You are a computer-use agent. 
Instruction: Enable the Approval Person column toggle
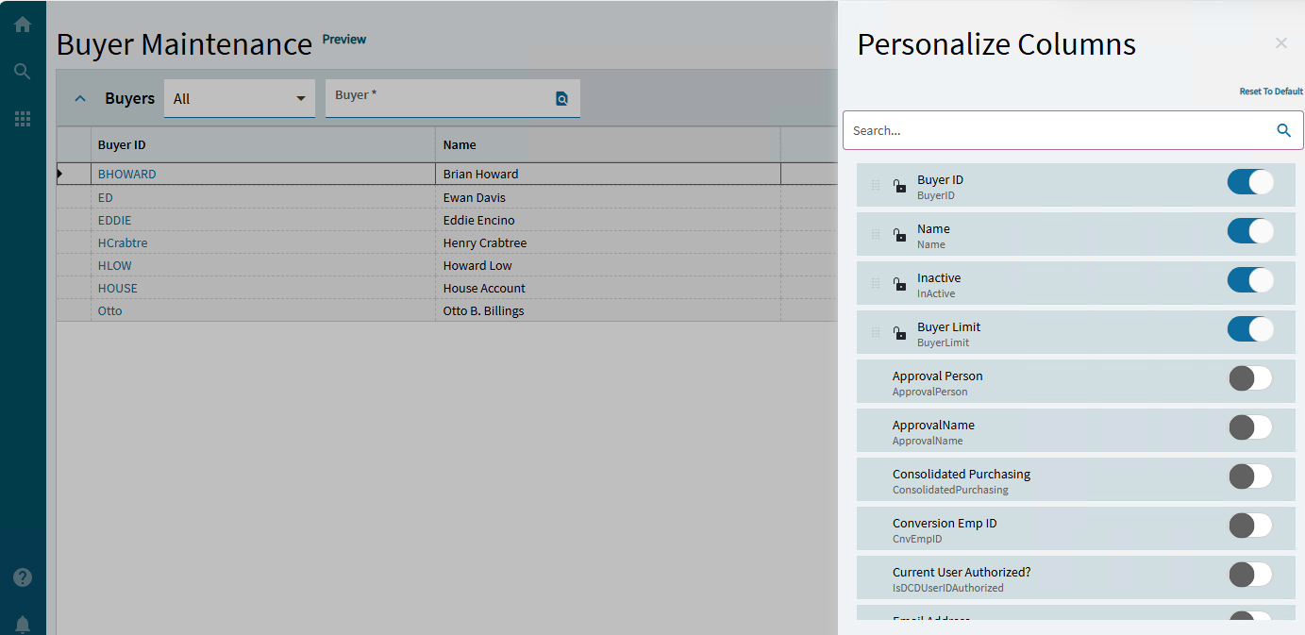1250,378
